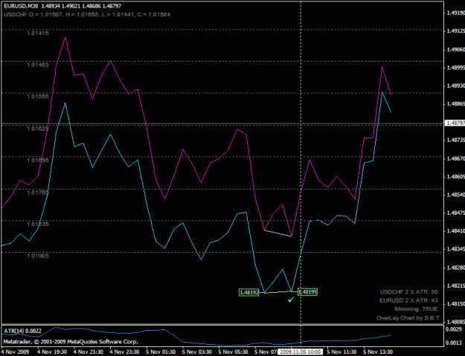Click 1.48540 on the right price axis
Viewport: 465px width, 356px height.
[456, 195]
